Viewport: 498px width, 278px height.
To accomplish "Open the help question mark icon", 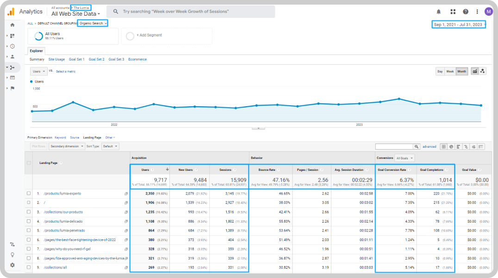I will (465, 12).
